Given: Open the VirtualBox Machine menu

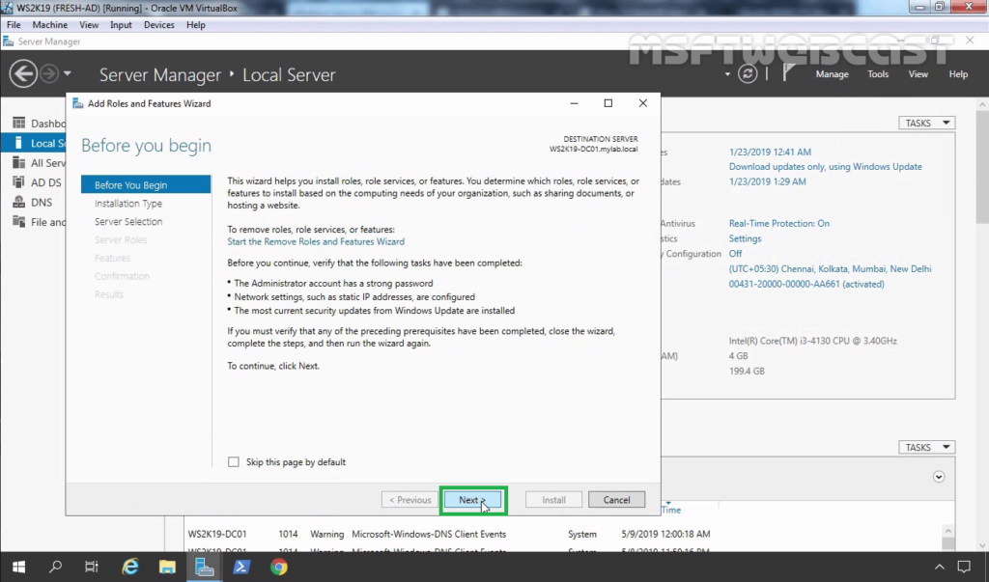Looking at the screenshot, I should 50,24.
